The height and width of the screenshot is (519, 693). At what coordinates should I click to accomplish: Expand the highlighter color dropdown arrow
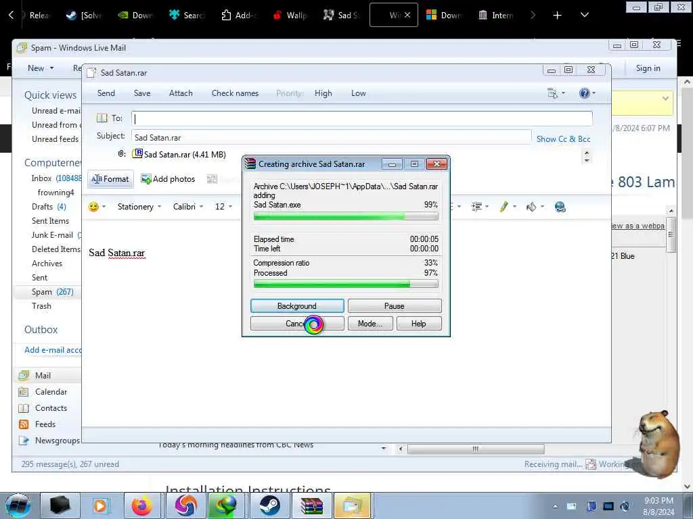pyautogui.click(x=514, y=207)
